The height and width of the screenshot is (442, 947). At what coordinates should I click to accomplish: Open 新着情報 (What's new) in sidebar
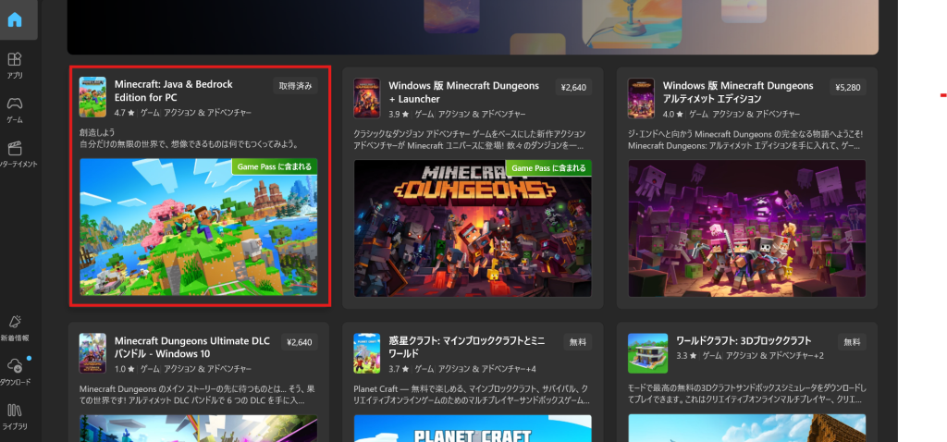(x=16, y=325)
